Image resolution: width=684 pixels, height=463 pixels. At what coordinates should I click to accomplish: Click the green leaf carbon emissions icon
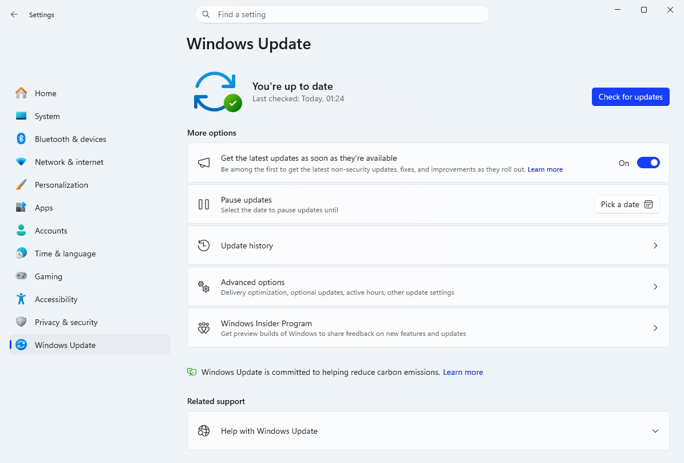point(192,372)
